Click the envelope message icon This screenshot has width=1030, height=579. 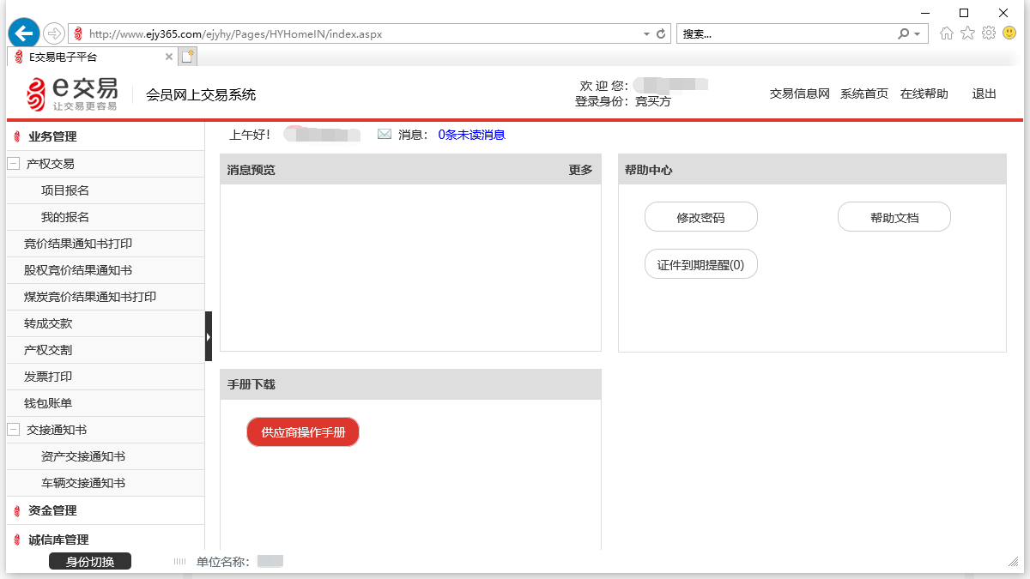[x=385, y=135]
